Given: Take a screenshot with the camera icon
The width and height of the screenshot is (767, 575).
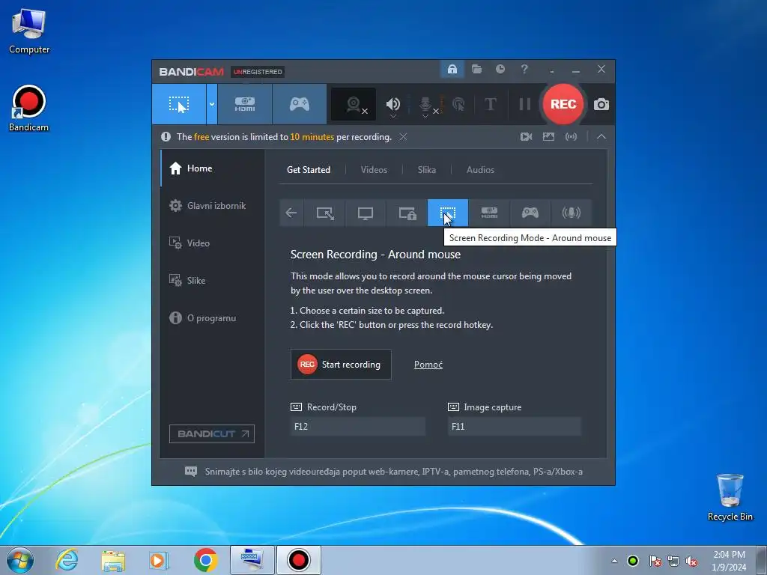Looking at the screenshot, I should [x=601, y=104].
